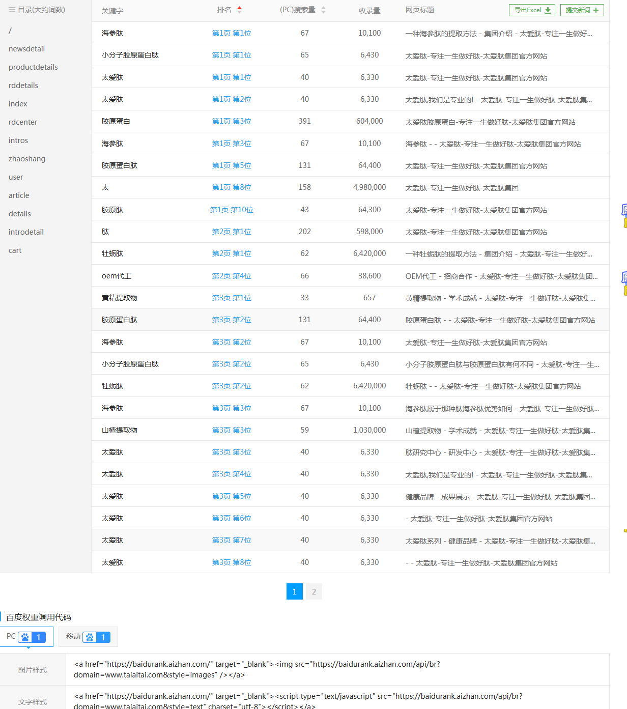This screenshot has height=709, width=627.
Task: Click the 文字样式 embed code text
Action: [298, 701]
